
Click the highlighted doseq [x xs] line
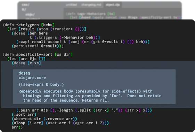click(26, 63)
